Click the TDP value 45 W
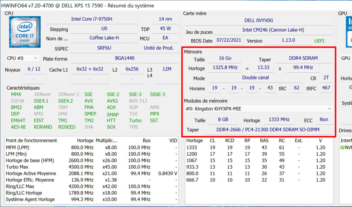 pyautogui.click(x=165, y=29)
